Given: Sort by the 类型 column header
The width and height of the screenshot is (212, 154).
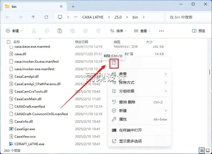Looking at the screenshot, I should (x=117, y=42).
